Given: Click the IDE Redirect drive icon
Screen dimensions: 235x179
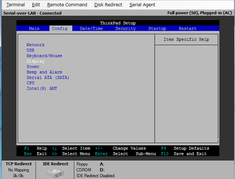Looking at the screenshot, I should (x=55, y=173).
